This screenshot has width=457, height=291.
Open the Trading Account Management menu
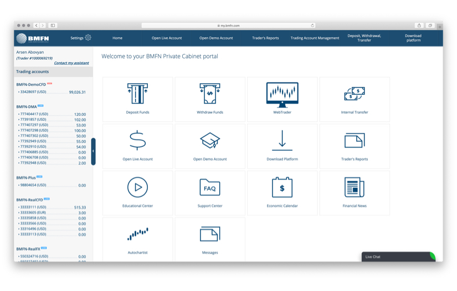[x=315, y=38]
